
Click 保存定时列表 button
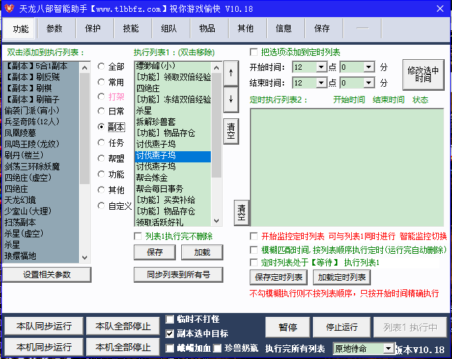[279, 277]
